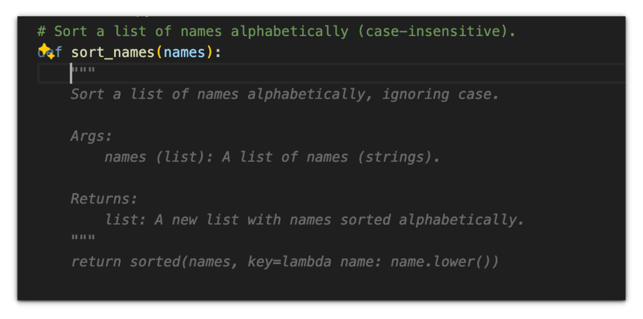Click the closing triple quotes of the docstring
The height and width of the screenshot is (319, 643).
pyautogui.click(x=83, y=238)
